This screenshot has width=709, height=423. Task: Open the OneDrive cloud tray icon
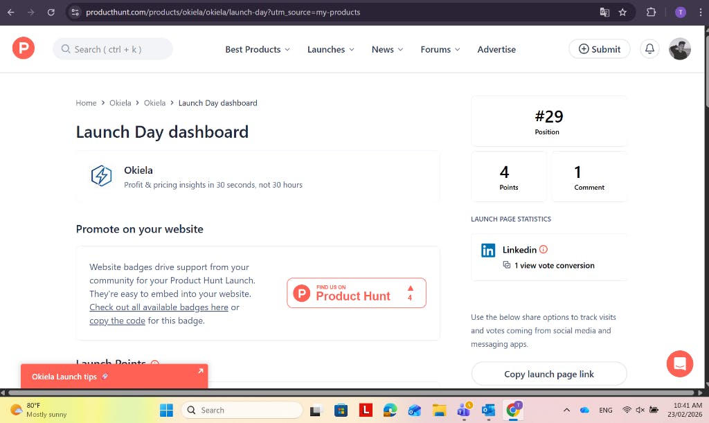coord(584,410)
